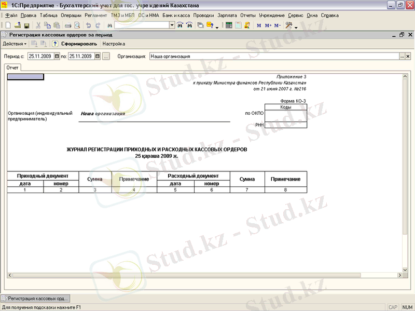Open the Зарплата menu
Screen dimensions: 415x311
coord(227,16)
